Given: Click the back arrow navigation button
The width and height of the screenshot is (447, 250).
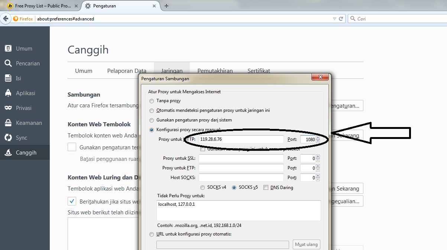Looking at the screenshot, I should [x=6, y=19].
